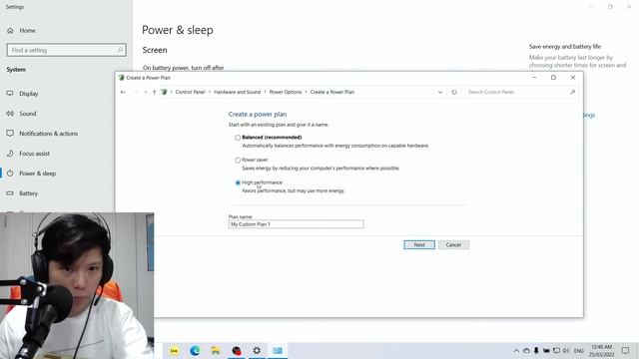The height and width of the screenshot is (359, 639).
Task: Open the recent locations dropdown arrow
Action: click(x=146, y=92)
